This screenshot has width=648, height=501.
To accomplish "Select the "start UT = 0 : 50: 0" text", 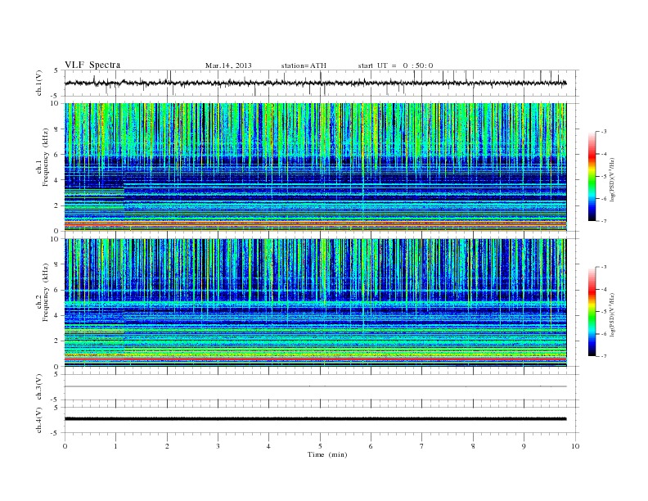I will 395,65.
